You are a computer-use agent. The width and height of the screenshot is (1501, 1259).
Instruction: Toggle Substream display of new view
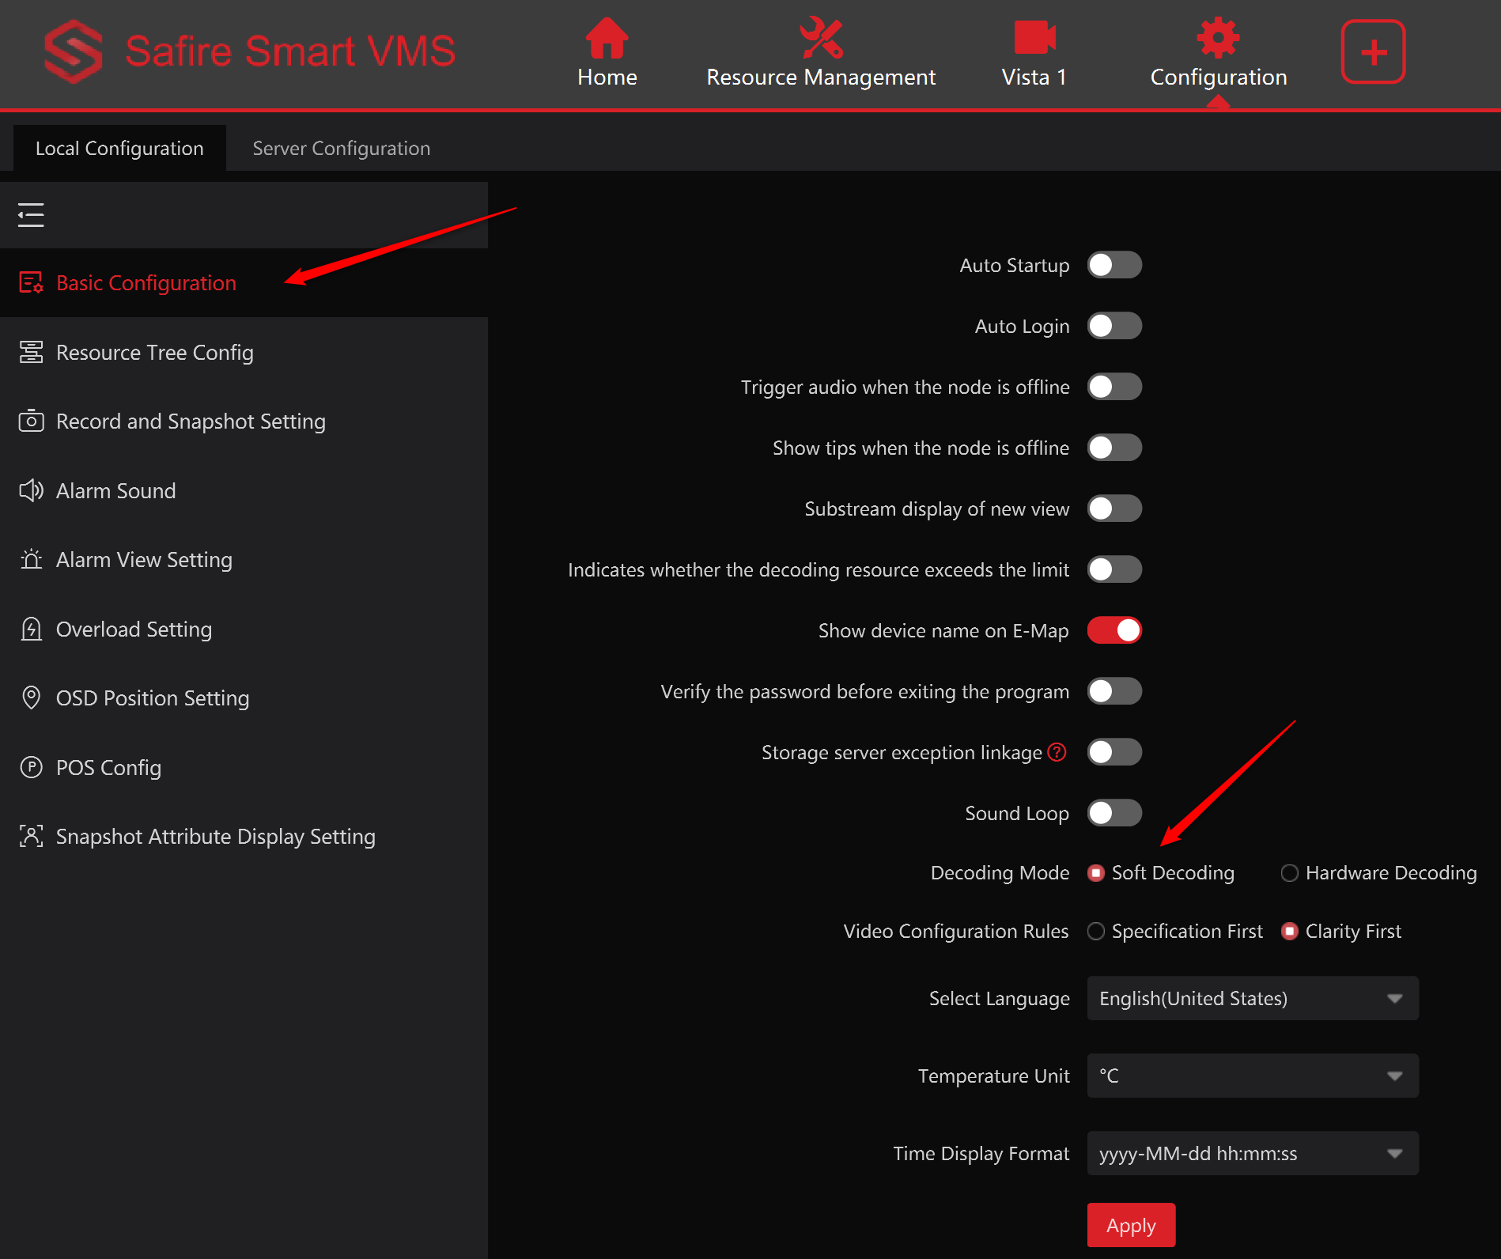[1114, 509]
